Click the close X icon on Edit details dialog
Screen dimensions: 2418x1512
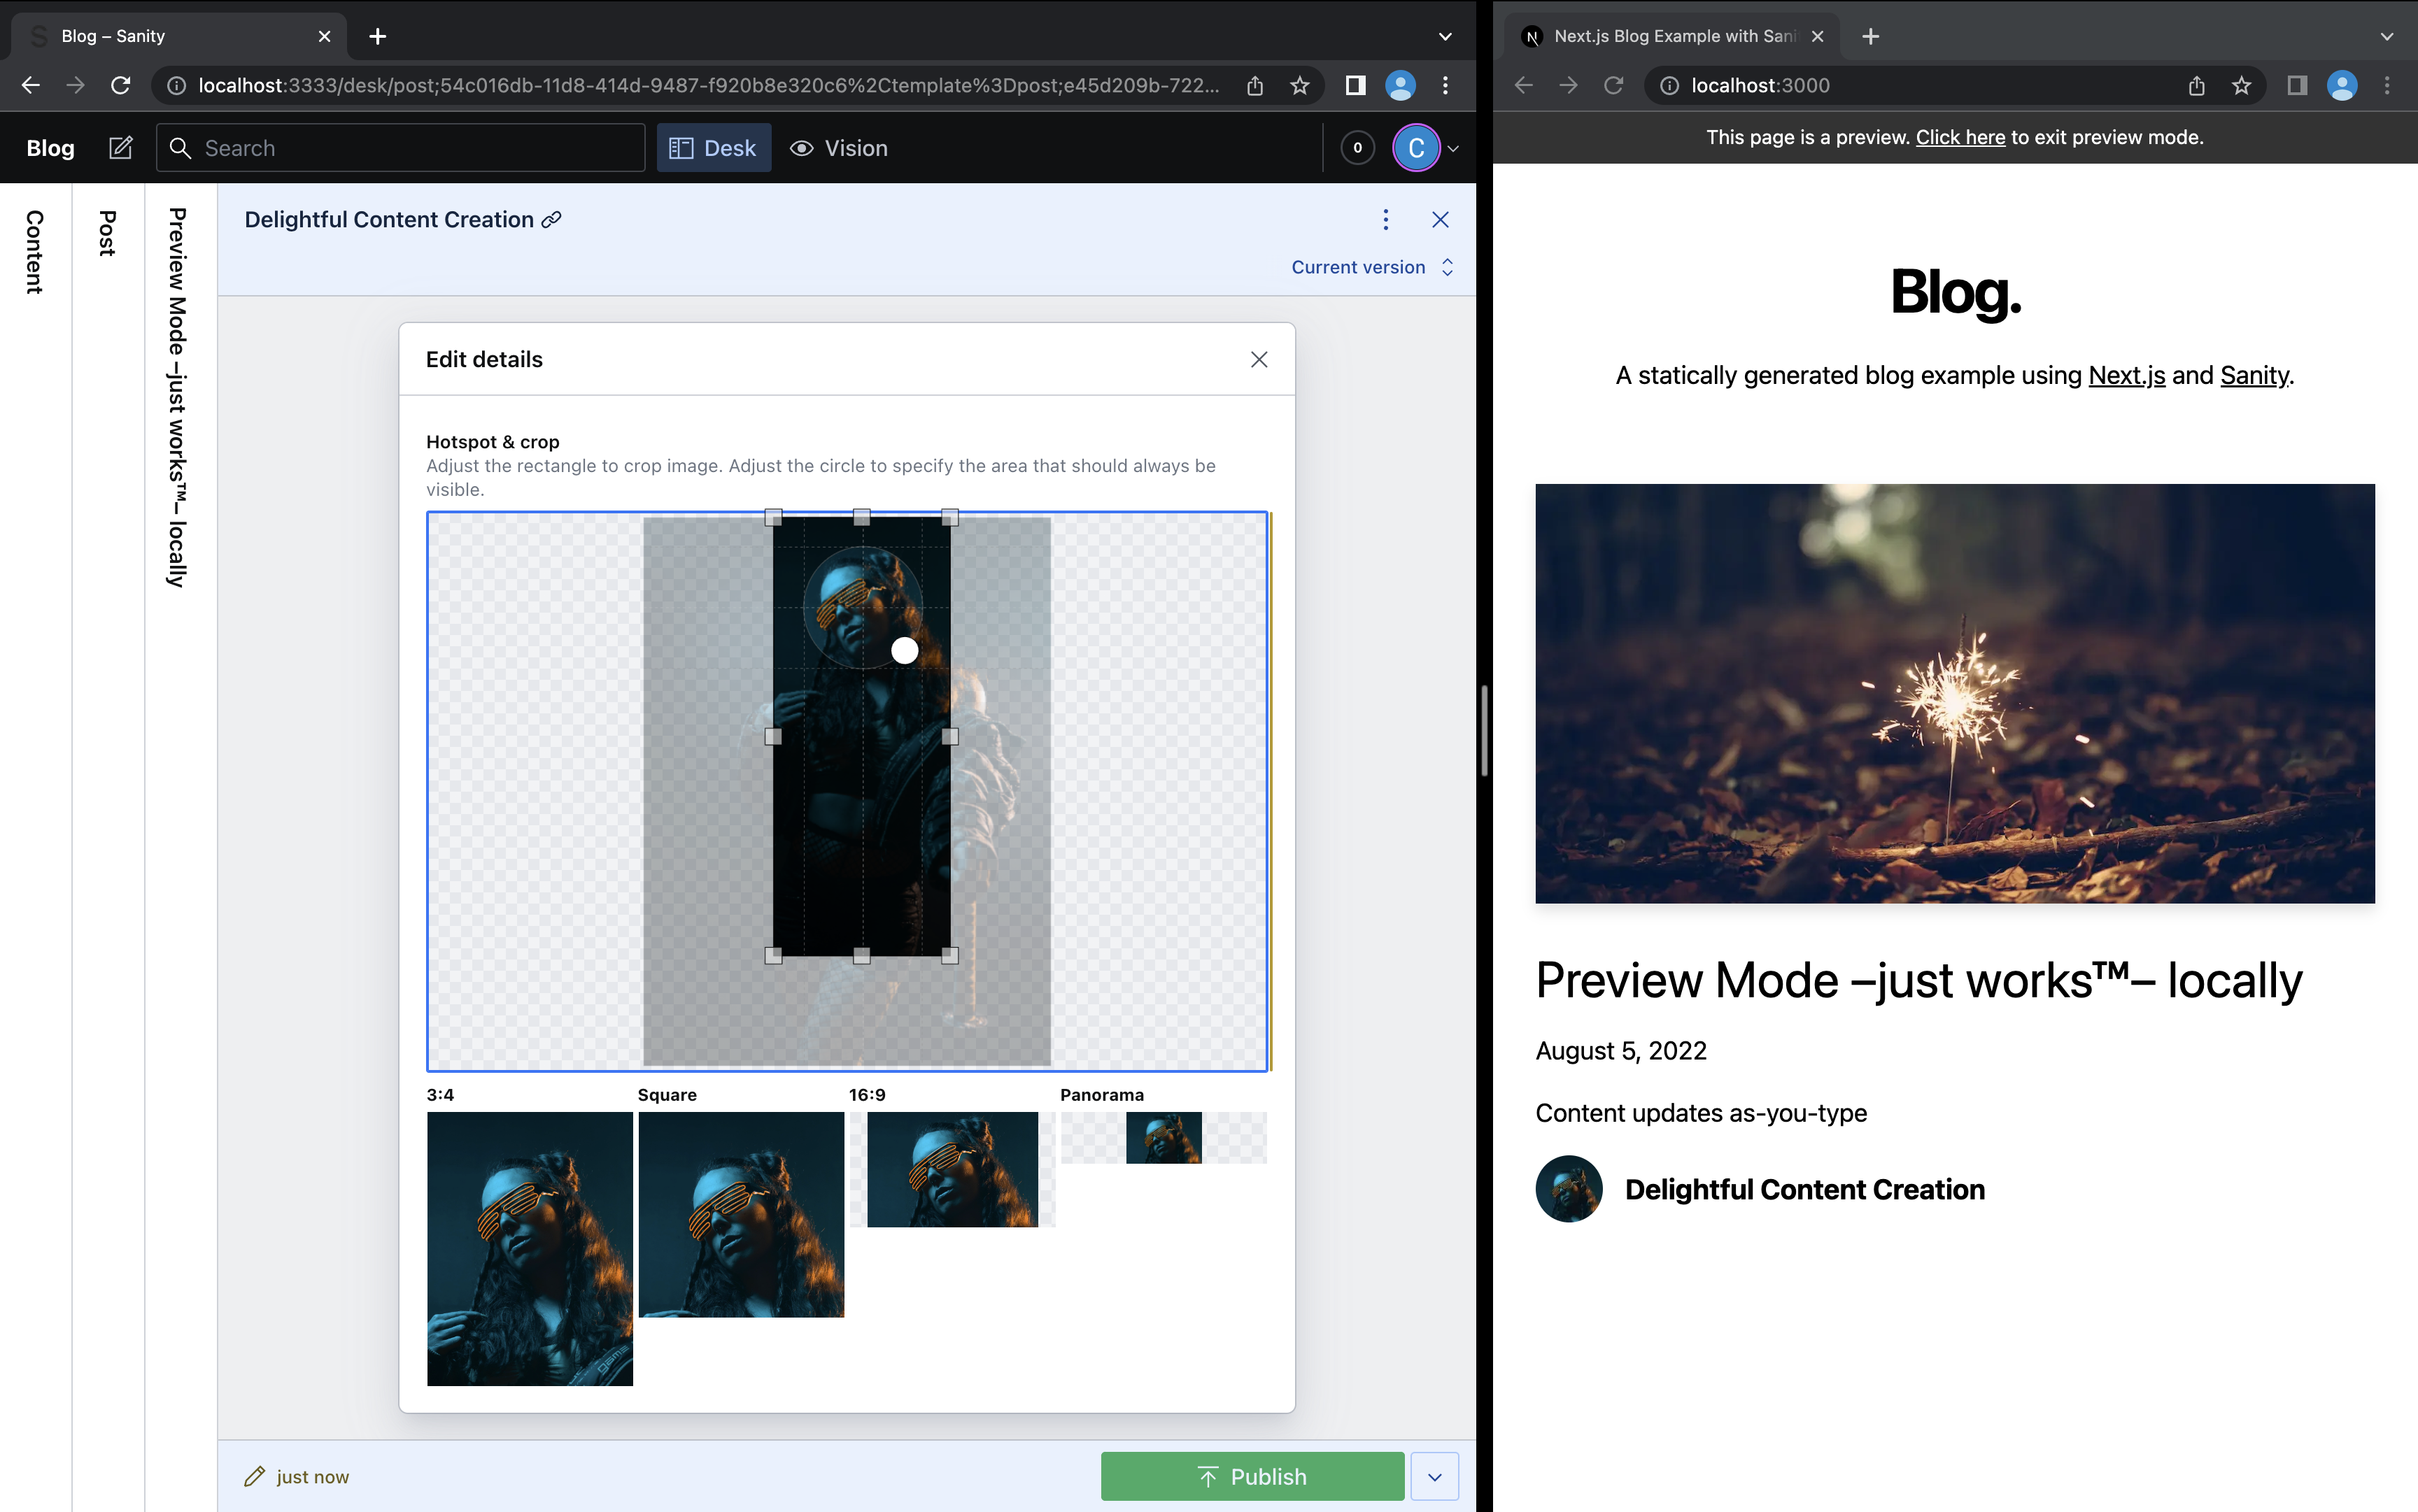[1259, 359]
